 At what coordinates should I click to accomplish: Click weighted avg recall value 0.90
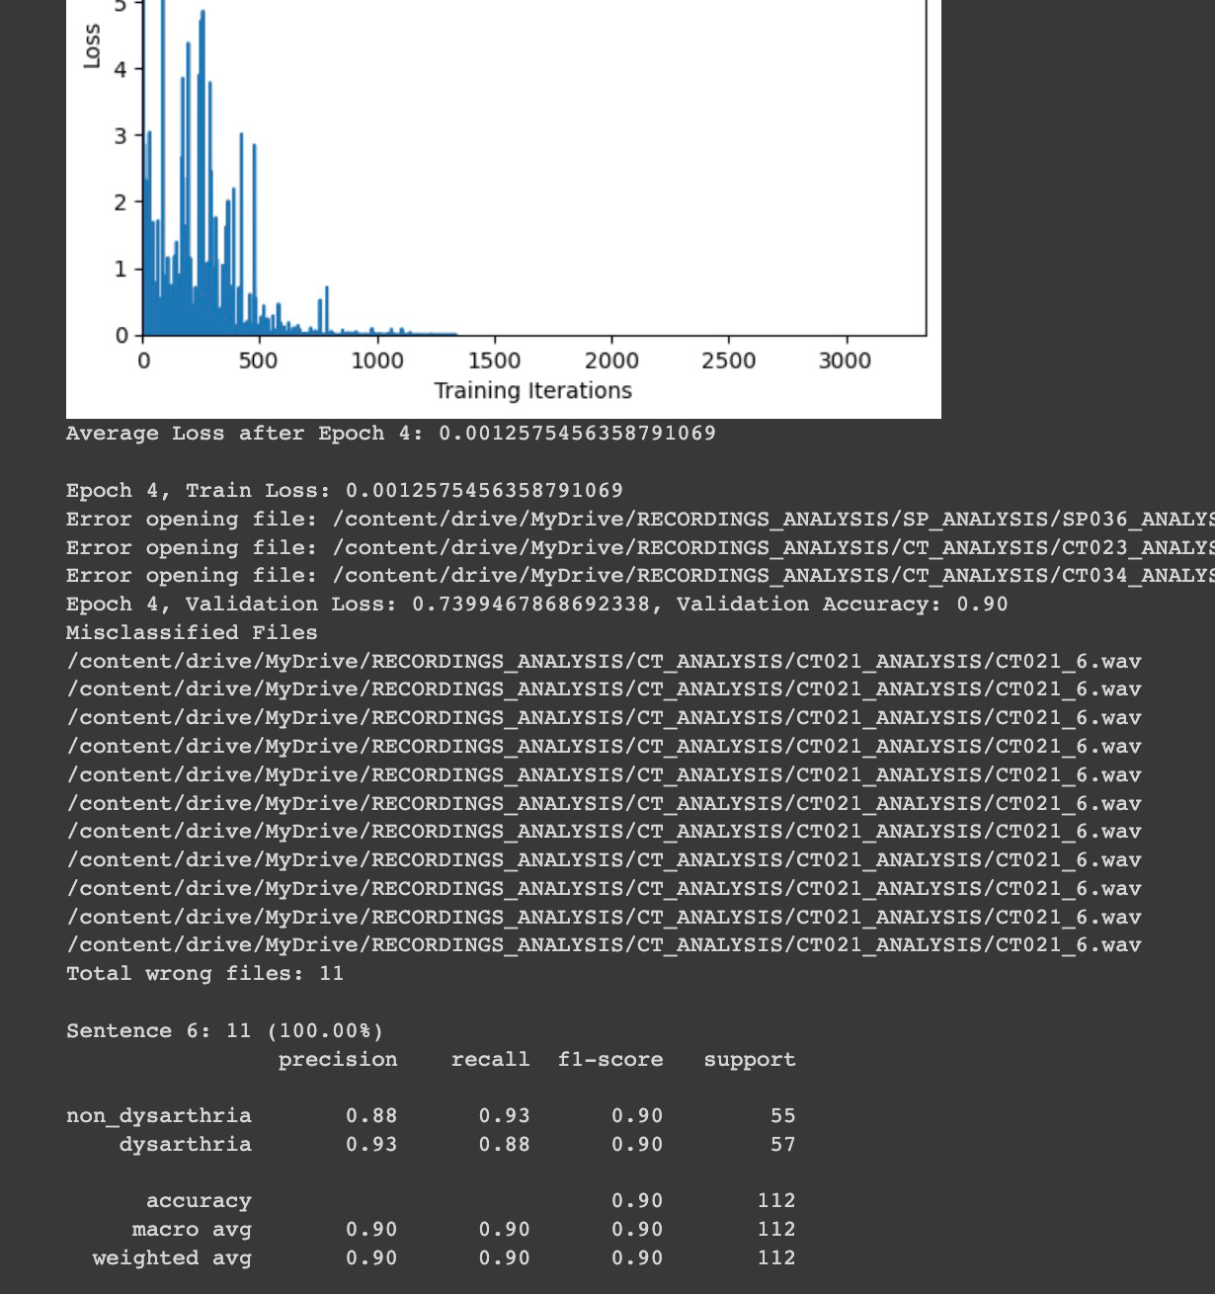(x=505, y=1258)
